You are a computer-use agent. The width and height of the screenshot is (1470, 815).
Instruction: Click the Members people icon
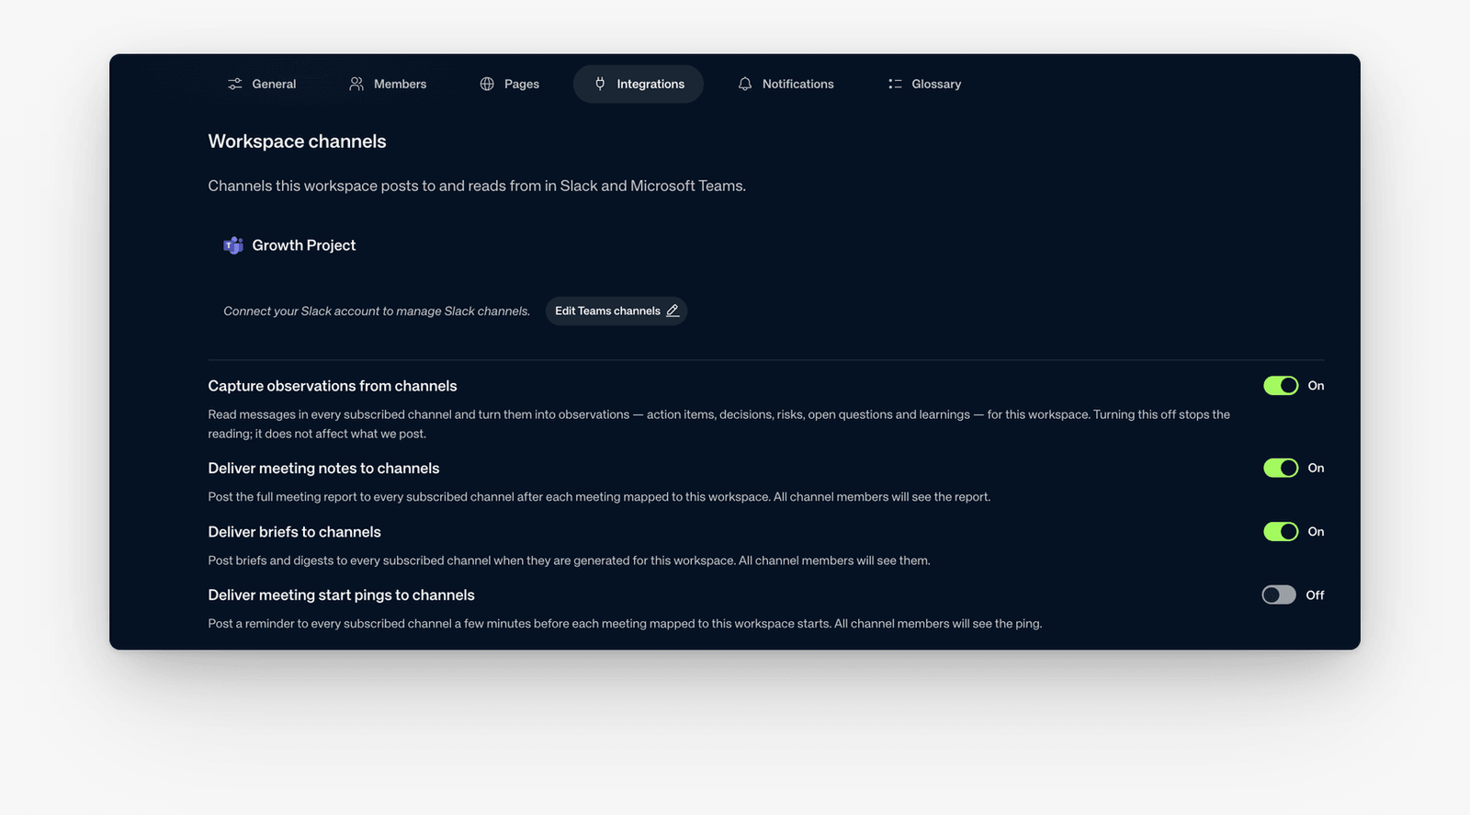click(356, 84)
